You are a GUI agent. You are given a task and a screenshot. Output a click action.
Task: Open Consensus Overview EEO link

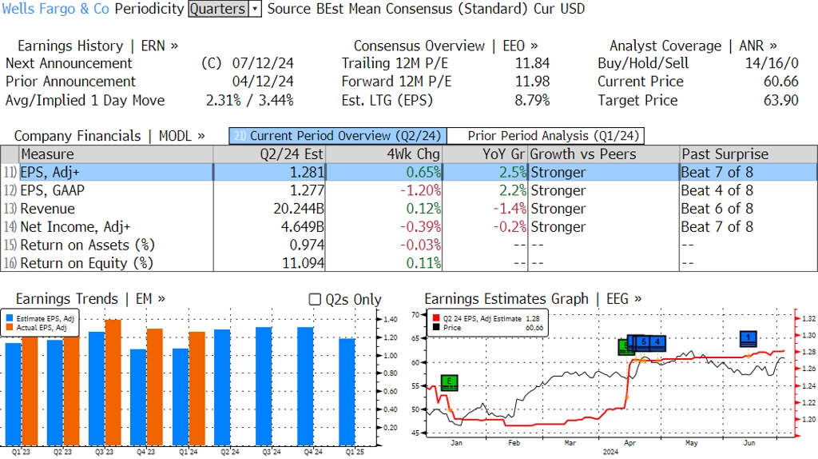click(x=446, y=46)
